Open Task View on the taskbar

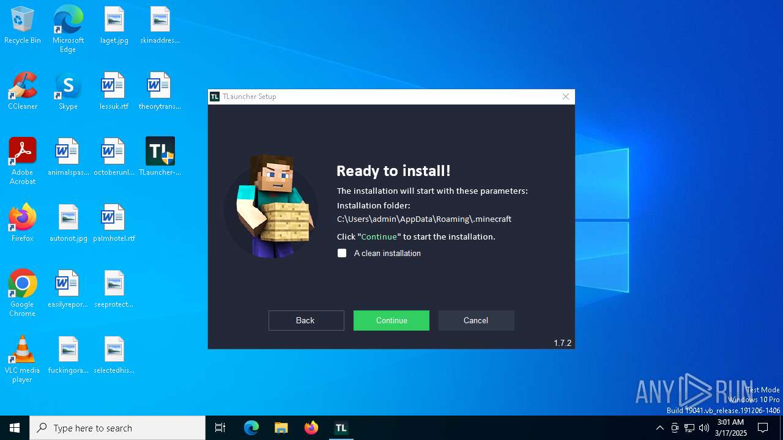coord(220,428)
